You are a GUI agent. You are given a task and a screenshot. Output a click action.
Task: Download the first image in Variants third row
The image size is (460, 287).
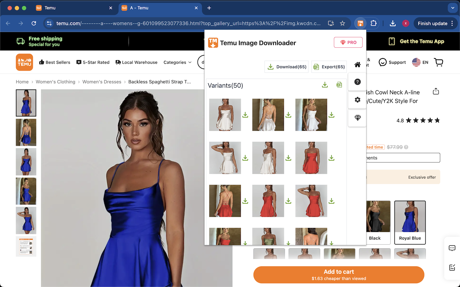pos(245,201)
